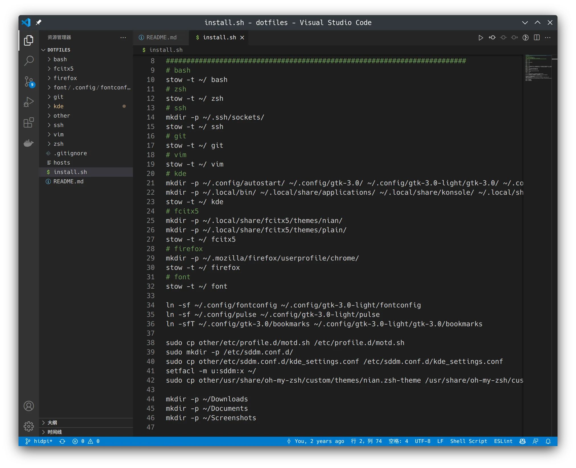The height and width of the screenshot is (468, 576).
Task: Collapse the DOTFILES root section
Action: pos(59,50)
